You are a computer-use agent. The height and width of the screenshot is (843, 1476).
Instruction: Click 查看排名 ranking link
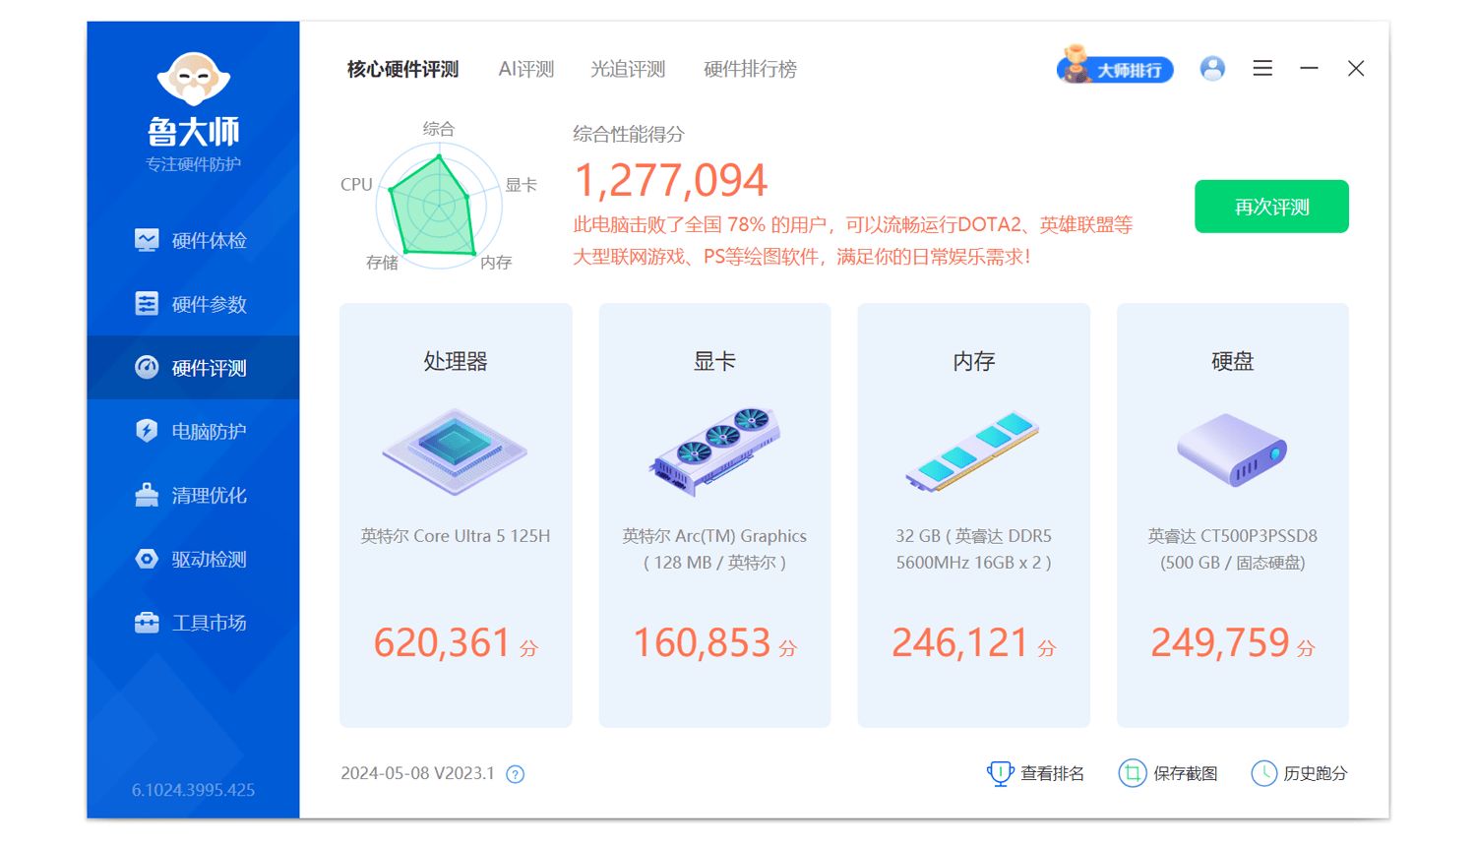(x=1036, y=774)
